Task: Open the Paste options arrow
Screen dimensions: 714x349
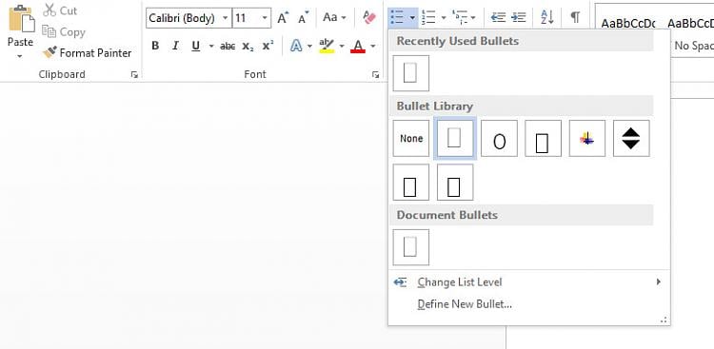Action: 20,56
